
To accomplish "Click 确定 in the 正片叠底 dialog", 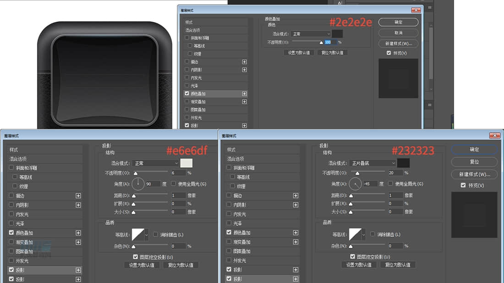I will [x=474, y=149].
